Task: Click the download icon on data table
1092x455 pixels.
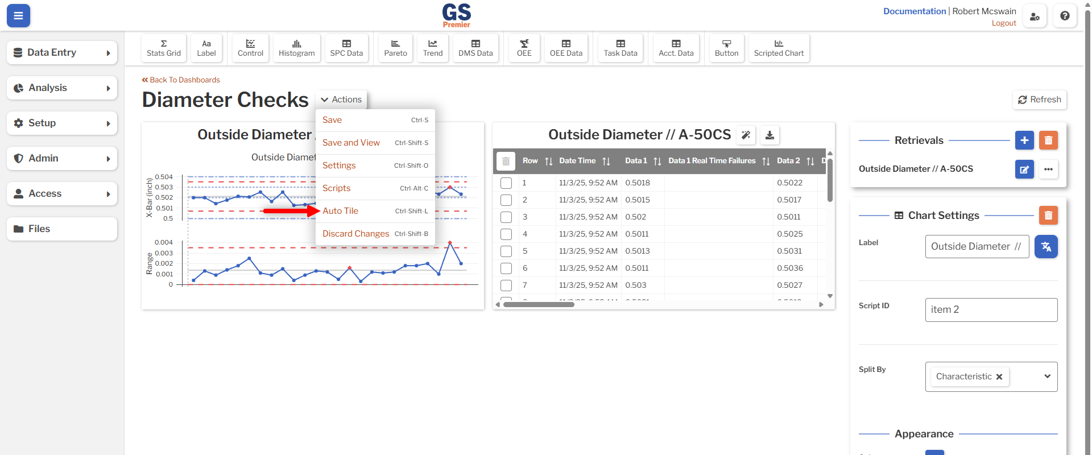Action: [x=770, y=135]
